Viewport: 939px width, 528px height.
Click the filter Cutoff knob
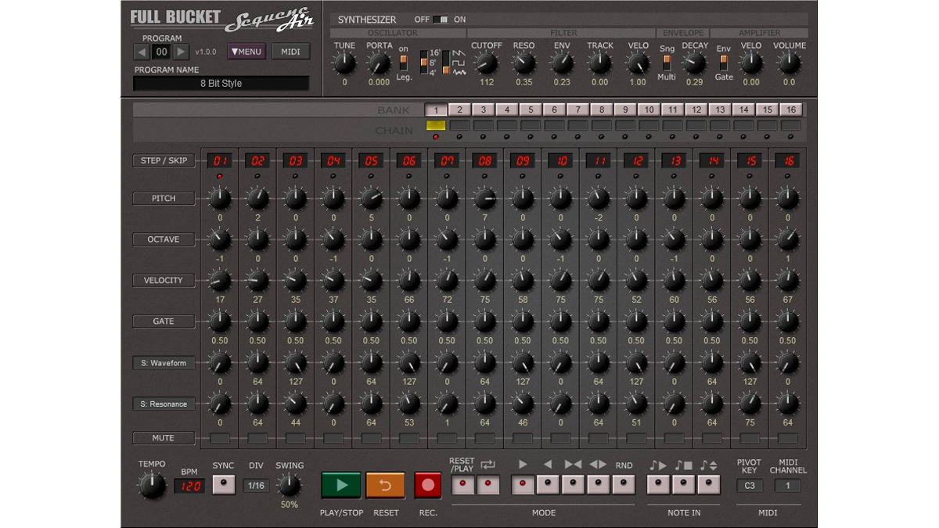coord(487,64)
